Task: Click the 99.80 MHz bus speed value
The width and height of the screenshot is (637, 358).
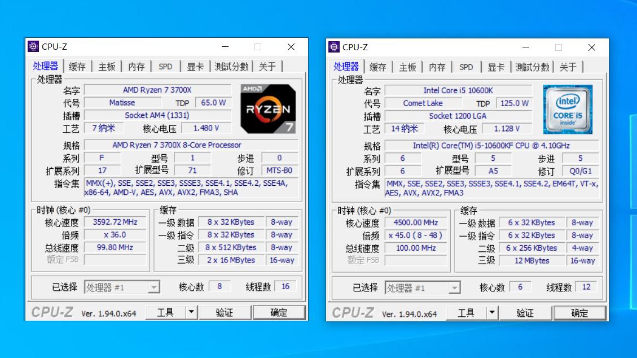Action: click(115, 247)
